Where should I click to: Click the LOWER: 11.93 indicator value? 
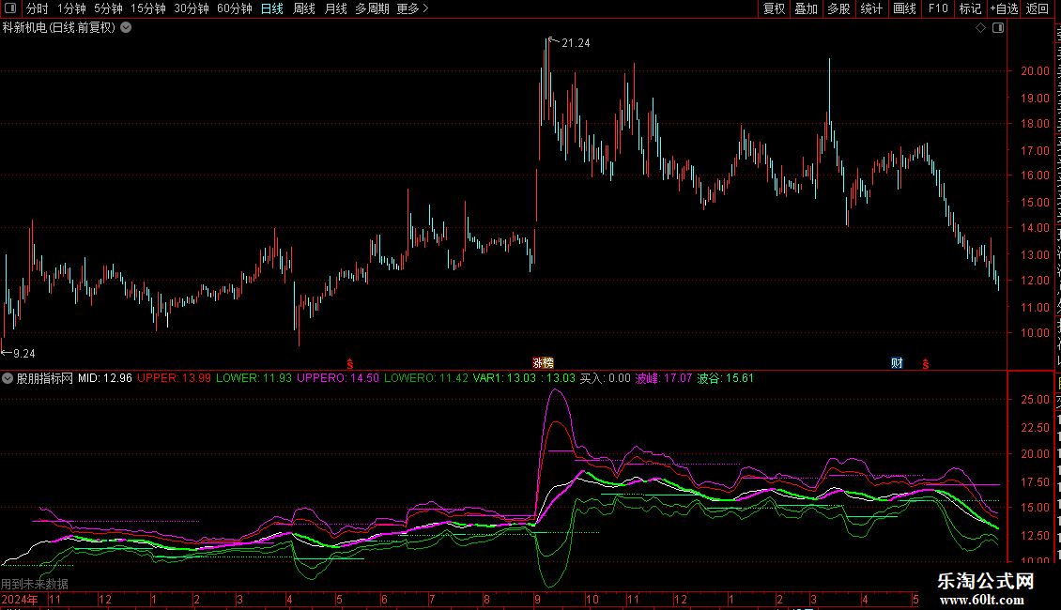coord(254,378)
